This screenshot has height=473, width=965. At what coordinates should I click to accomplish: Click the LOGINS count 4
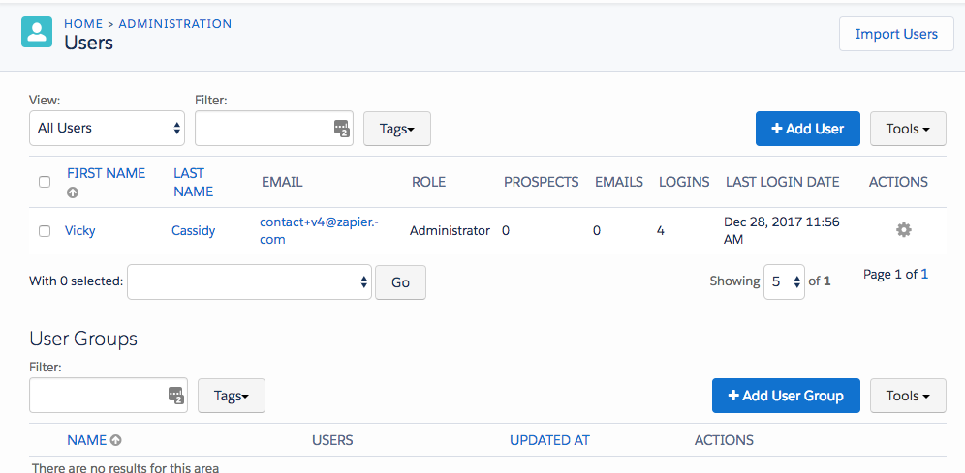[x=661, y=231]
